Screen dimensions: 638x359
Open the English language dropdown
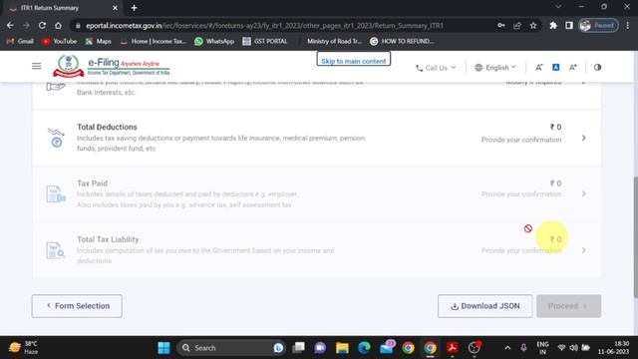(x=495, y=68)
